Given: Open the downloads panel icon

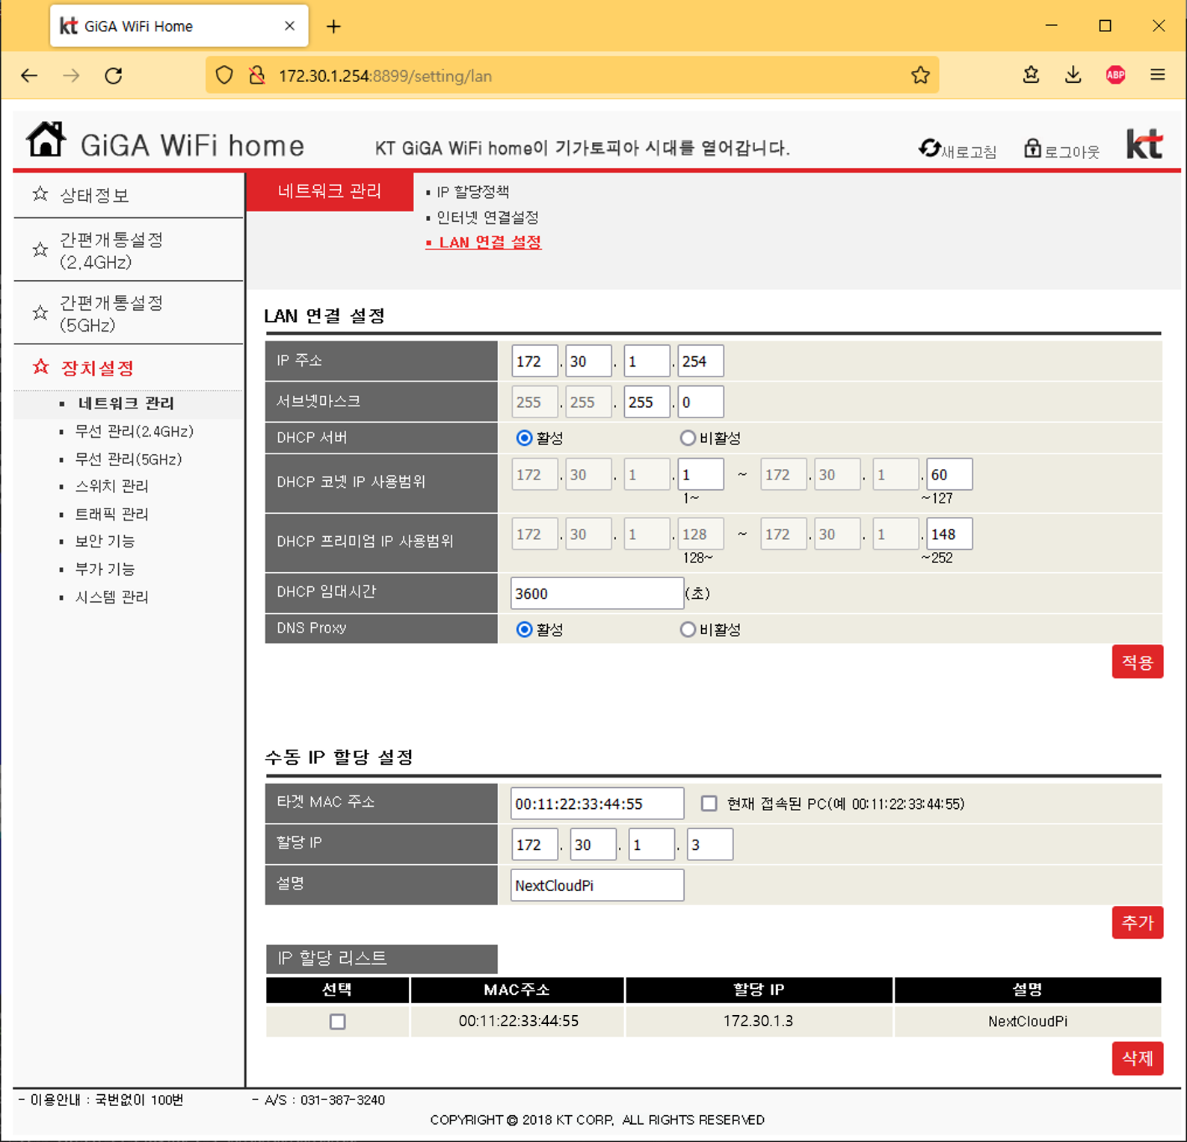Looking at the screenshot, I should [x=1073, y=75].
